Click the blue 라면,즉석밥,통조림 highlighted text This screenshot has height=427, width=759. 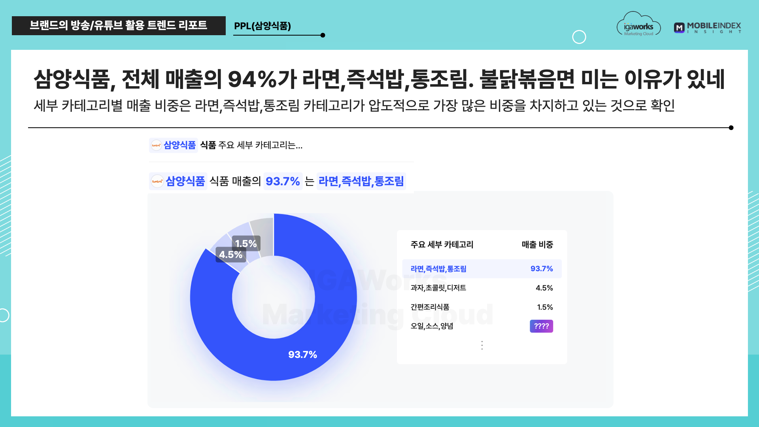tap(361, 181)
